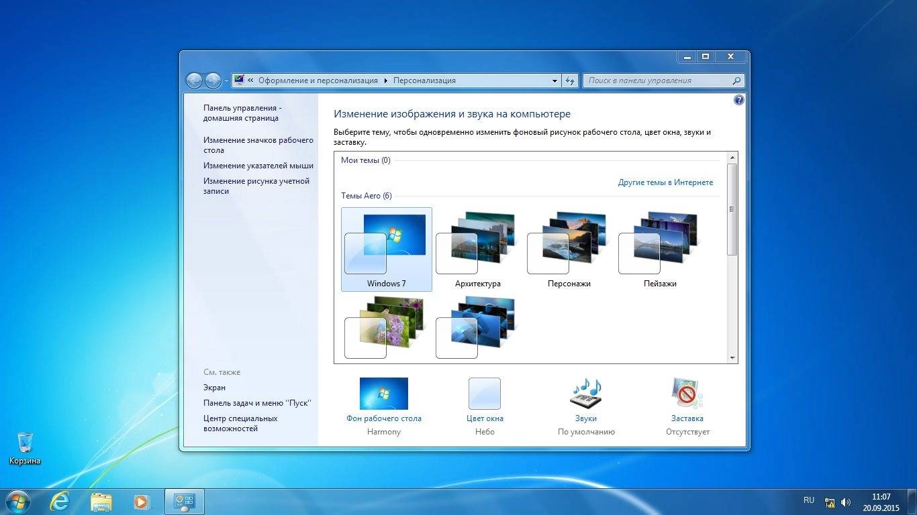Click the double chevron breadcrumb expander
The image size is (917, 515).
tap(250, 80)
